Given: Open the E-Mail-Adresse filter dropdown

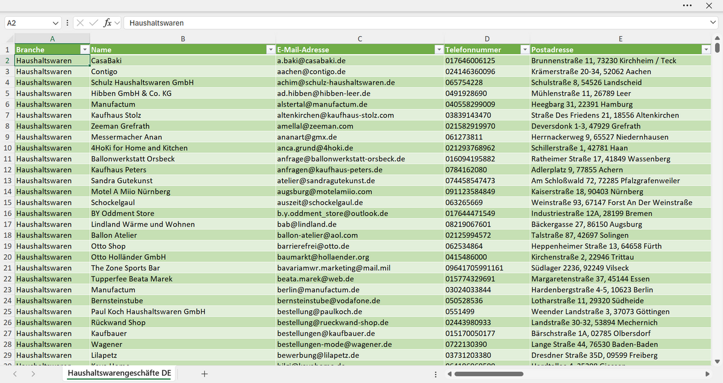Looking at the screenshot, I should coord(438,50).
